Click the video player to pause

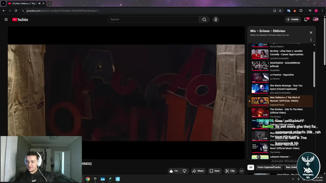coord(126,93)
